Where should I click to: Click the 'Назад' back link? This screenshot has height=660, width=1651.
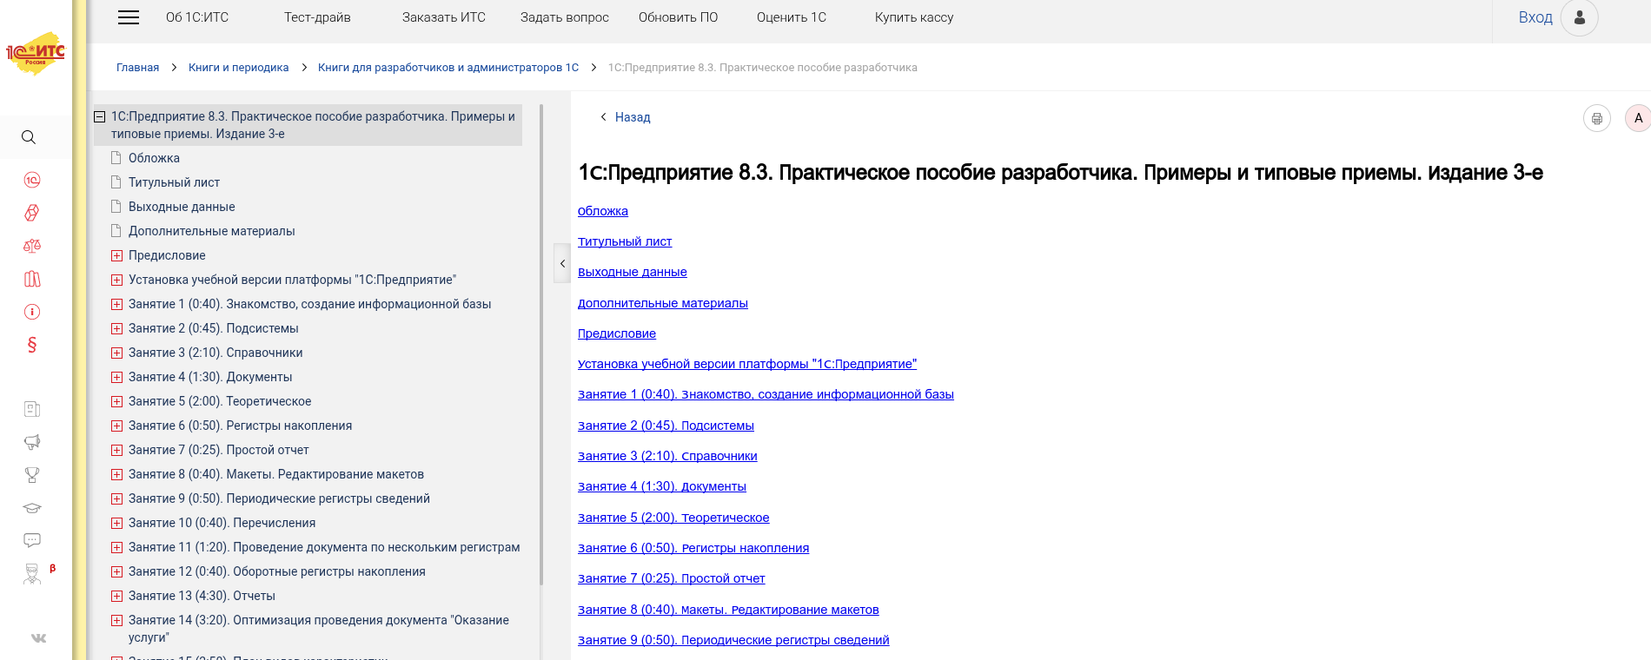(633, 117)
